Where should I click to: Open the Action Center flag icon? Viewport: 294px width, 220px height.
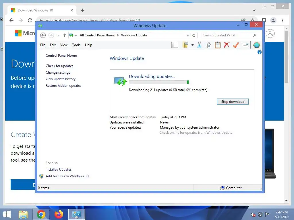pyautogui.click(x=267, y=215)
